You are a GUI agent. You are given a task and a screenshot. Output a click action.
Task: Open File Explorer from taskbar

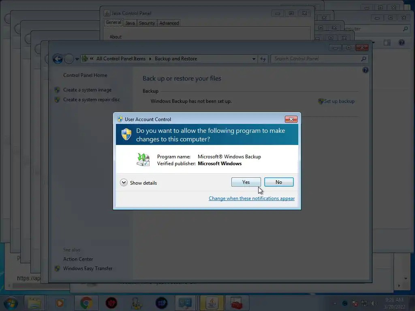[34, 303]
